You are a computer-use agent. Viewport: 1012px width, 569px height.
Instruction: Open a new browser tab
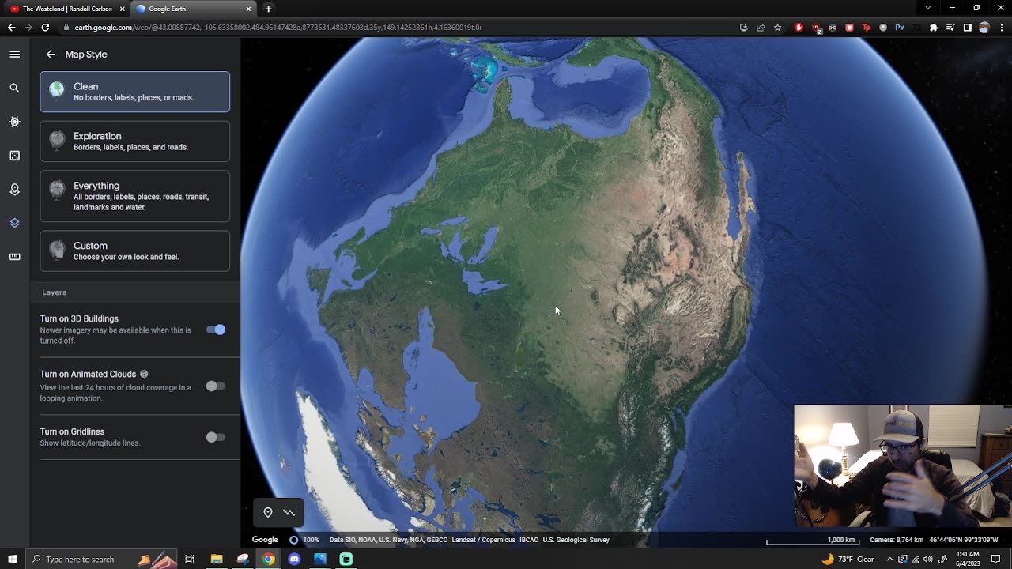pyautogui.click(x=269, y=9)
